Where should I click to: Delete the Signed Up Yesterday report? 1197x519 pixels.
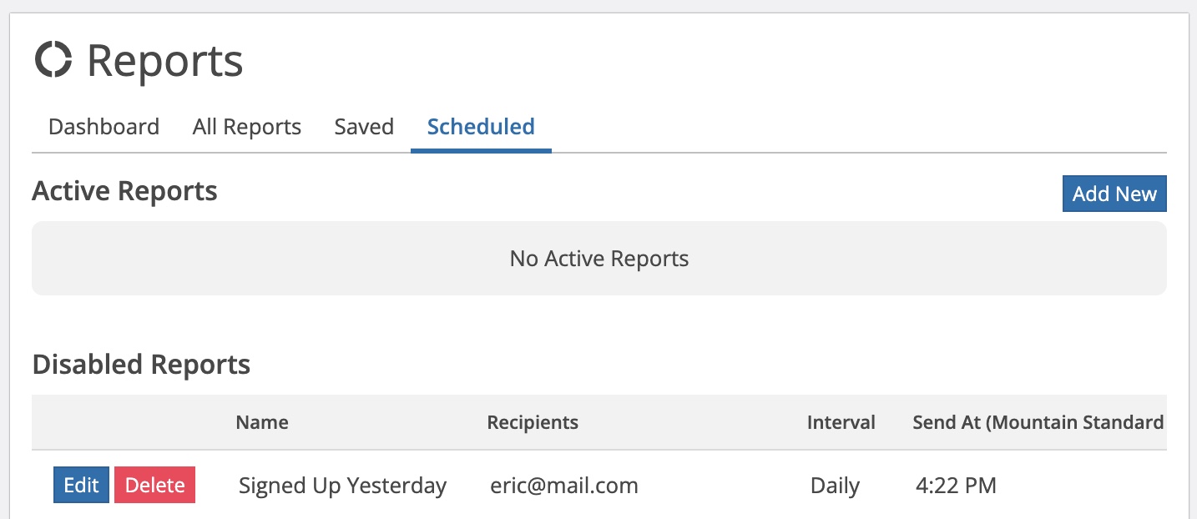(x=154, y=485)
